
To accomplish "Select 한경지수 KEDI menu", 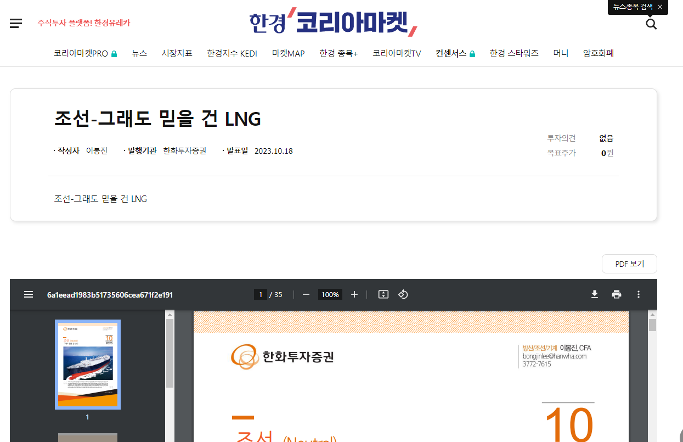I will [232, 53].
